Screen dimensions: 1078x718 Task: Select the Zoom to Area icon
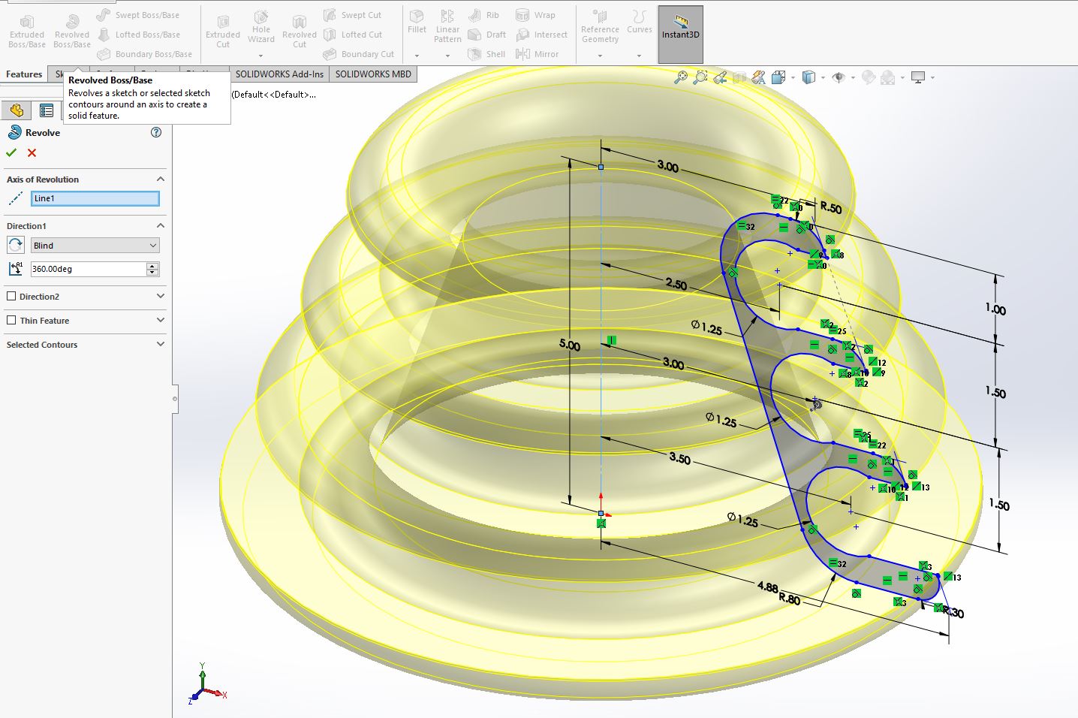tap(700, 77)
